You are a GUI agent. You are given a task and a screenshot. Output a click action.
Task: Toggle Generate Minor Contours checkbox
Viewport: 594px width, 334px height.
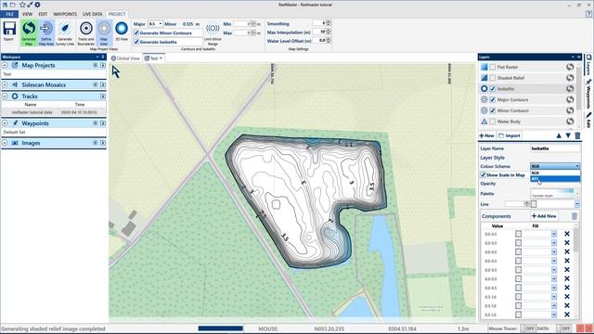[x=136, y=33]
